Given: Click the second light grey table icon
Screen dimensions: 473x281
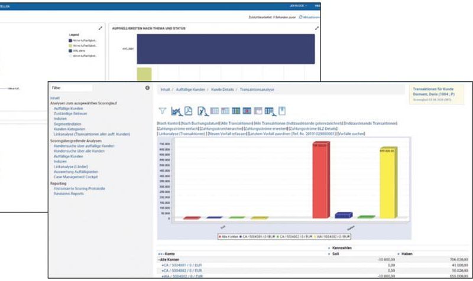Looking at the screenshot, I should click(225, 111).
